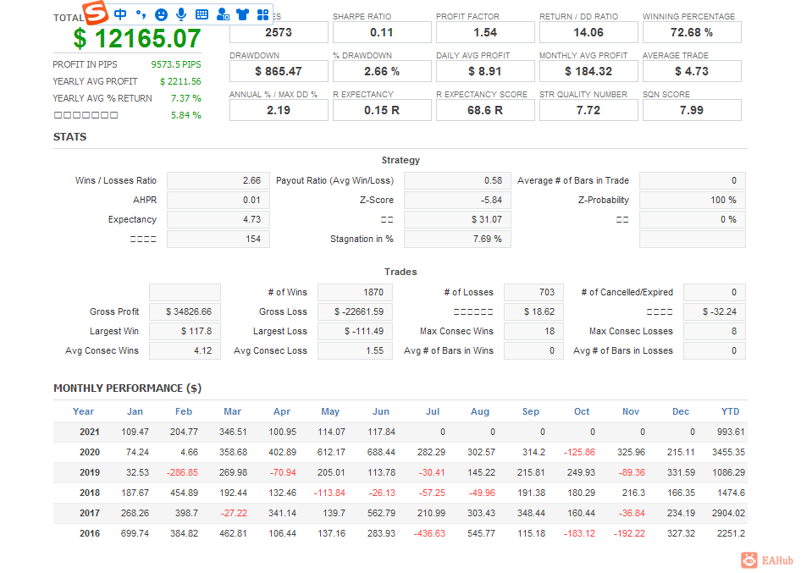Viewport: 801px width, 573px height.
Task: Click the Sogou S logo icon
Action: point(96,12)
